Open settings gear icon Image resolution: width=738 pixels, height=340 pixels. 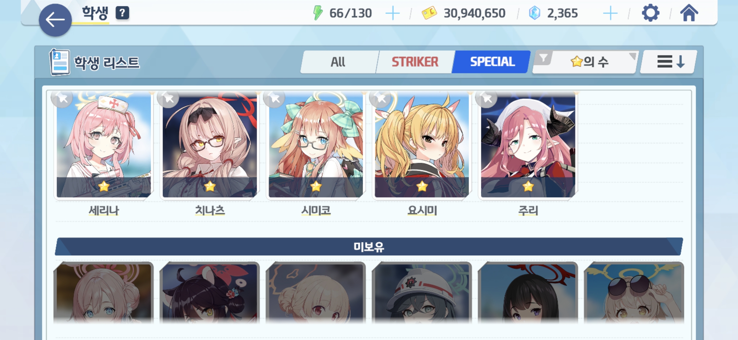click(650, 13)
